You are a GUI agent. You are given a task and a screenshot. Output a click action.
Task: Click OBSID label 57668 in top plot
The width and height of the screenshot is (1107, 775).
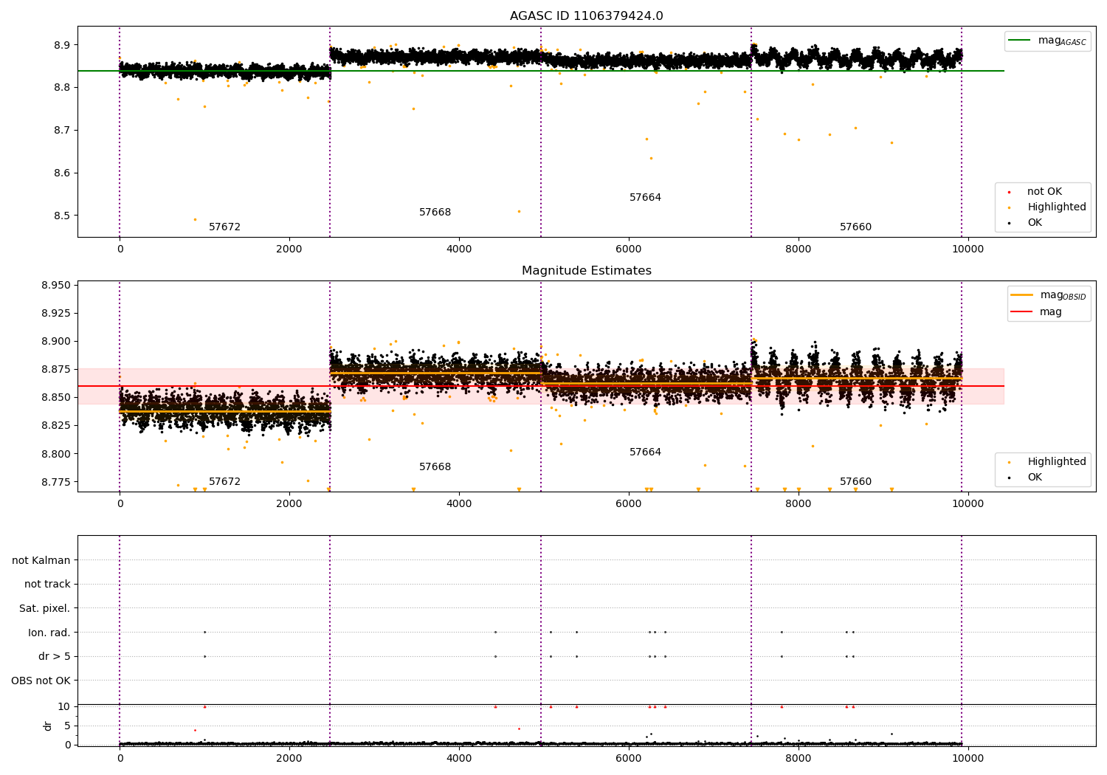pos(435,213)
